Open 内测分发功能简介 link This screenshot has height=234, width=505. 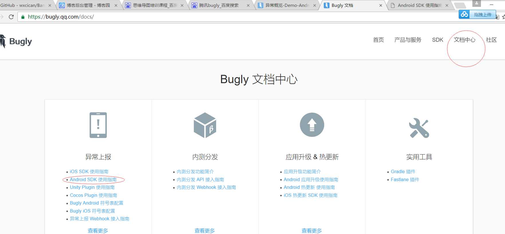coord(195,172)
